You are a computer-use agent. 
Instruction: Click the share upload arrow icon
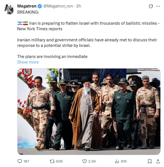tap(158, 161)
